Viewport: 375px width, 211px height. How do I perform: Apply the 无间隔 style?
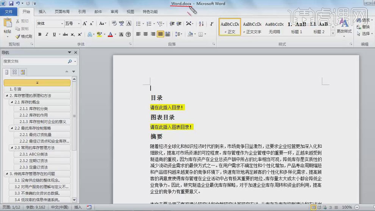[274, 27]
